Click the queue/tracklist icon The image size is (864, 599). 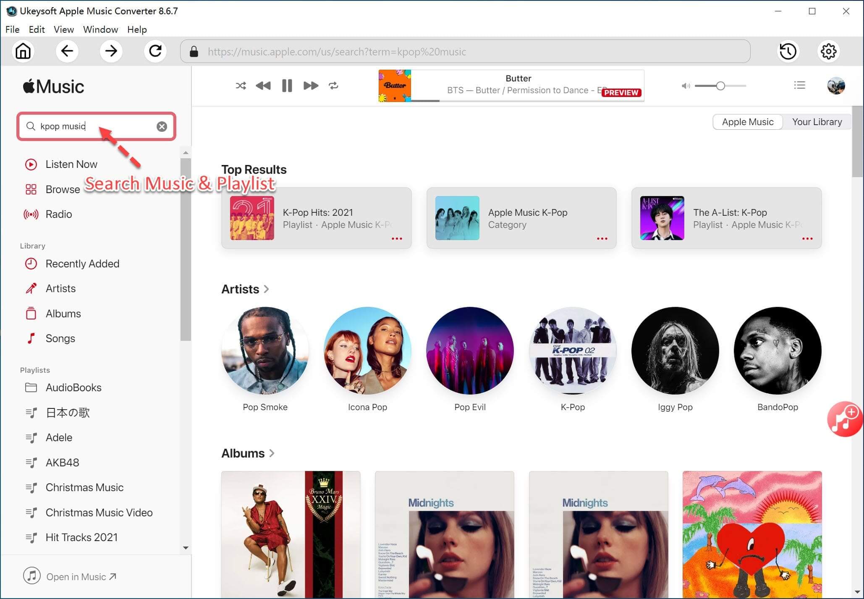click(800, 85)
